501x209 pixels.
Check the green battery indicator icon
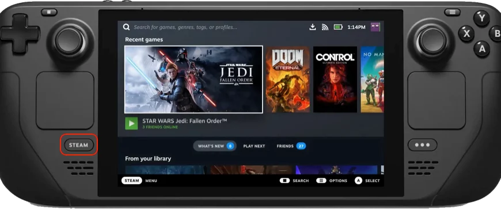pyautogui.click(x=338, y=27)
